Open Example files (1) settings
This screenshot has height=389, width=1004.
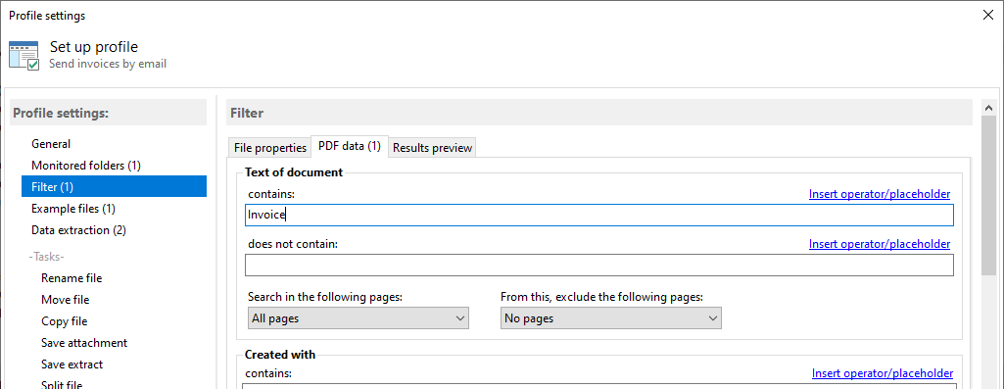coord(73,209)
